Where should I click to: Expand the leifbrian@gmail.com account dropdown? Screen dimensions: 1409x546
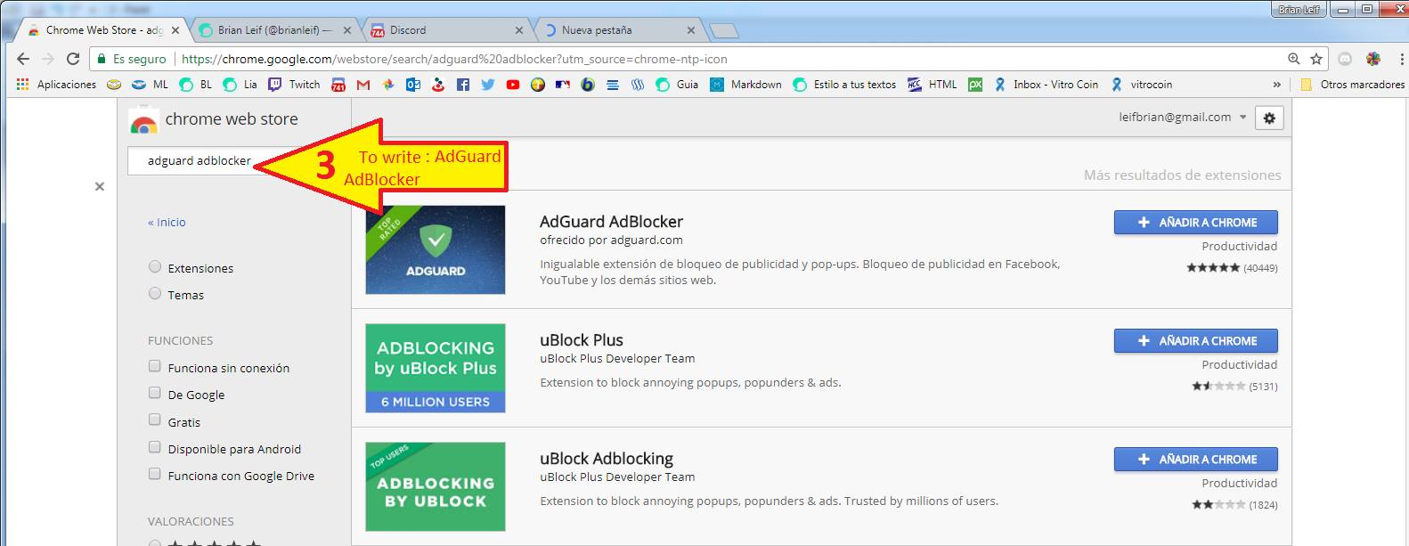(x=1182, y=117)
